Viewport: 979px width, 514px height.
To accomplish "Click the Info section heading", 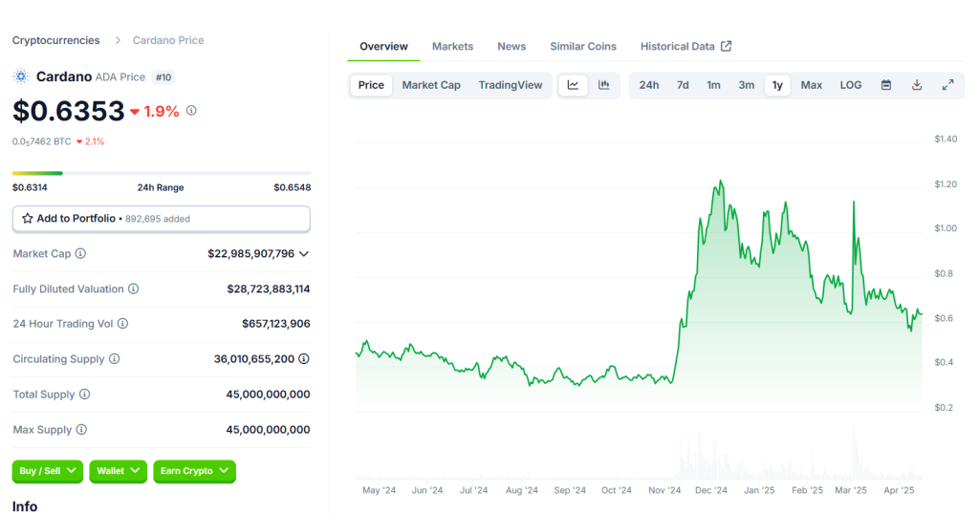I will coord(25,506).
